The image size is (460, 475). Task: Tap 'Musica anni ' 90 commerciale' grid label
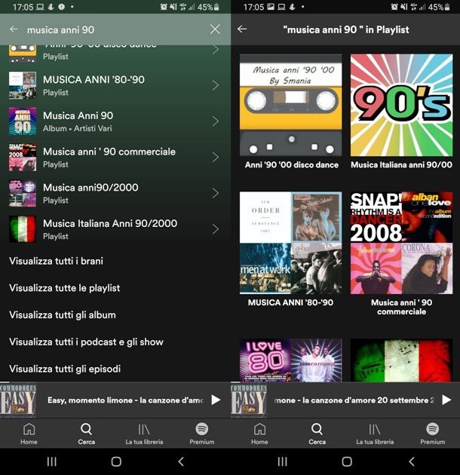tap(401, 307)
